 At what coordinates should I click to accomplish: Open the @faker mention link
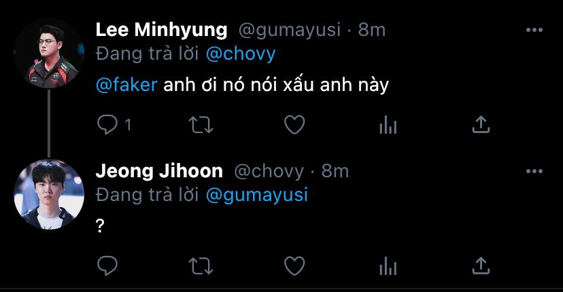coord(126,85)
